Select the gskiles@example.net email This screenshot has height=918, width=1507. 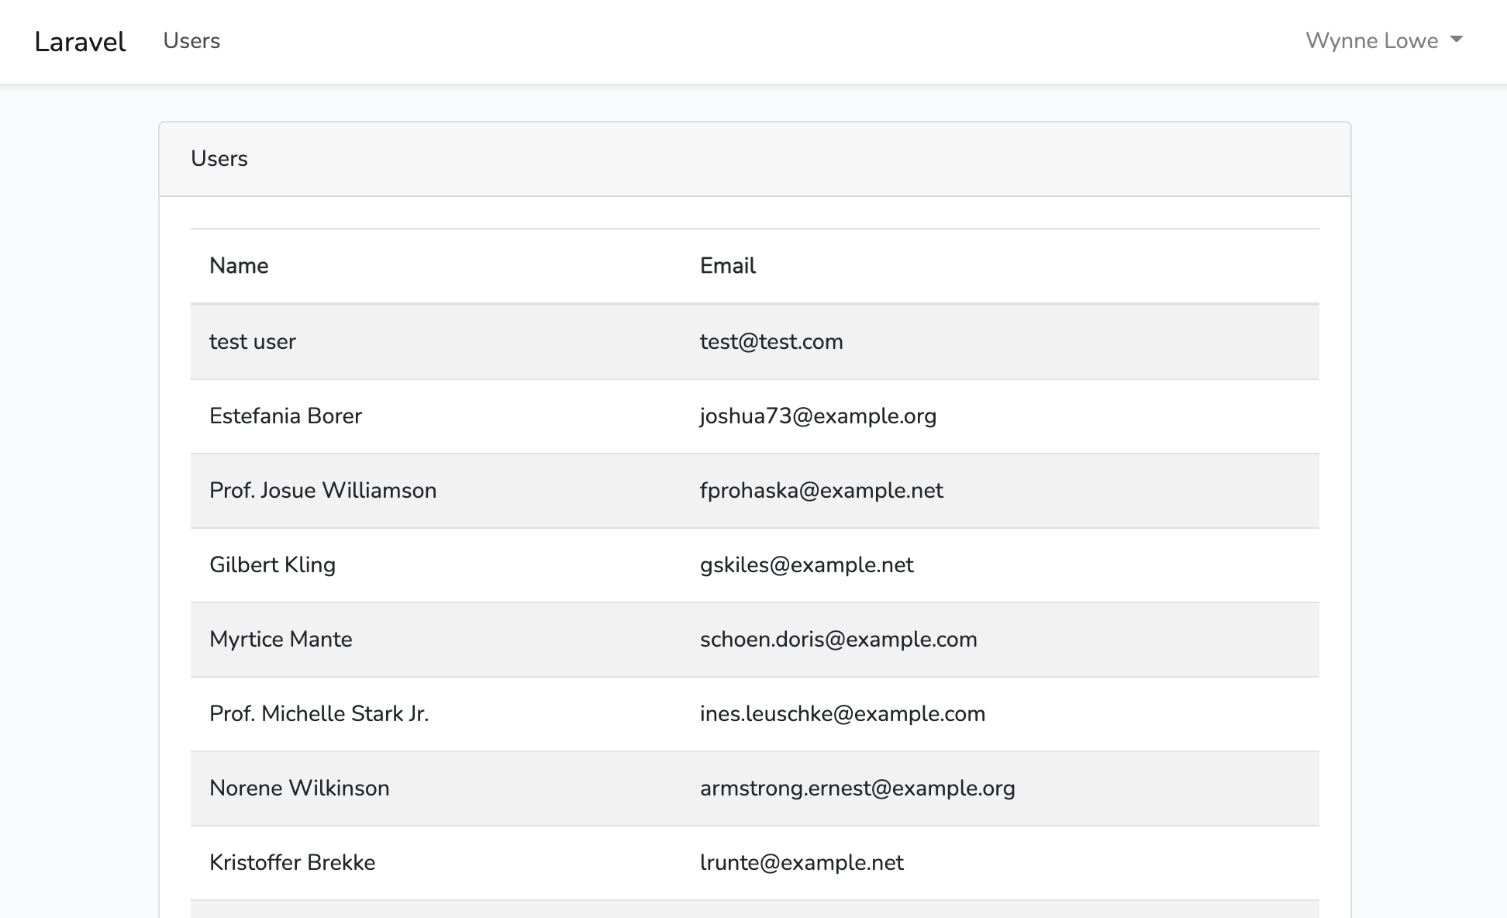807,564
